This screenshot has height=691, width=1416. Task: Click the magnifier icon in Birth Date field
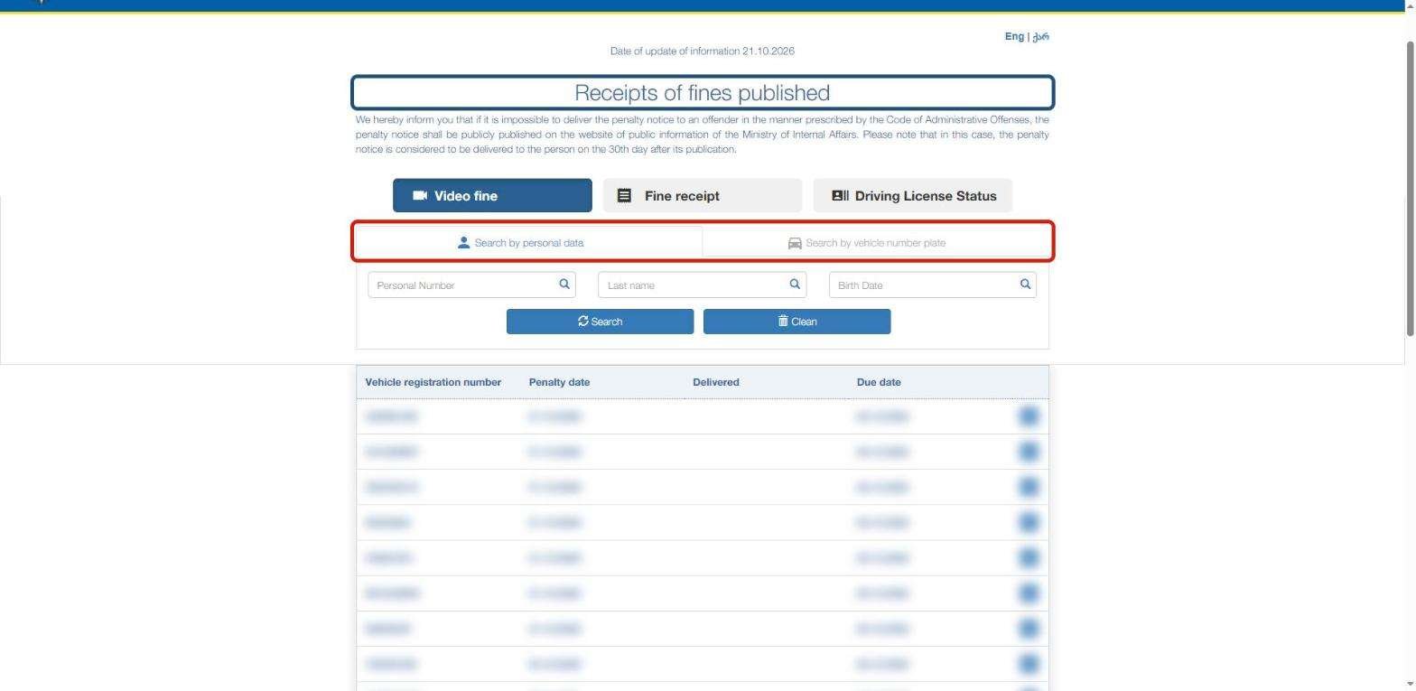point(1025,284)
